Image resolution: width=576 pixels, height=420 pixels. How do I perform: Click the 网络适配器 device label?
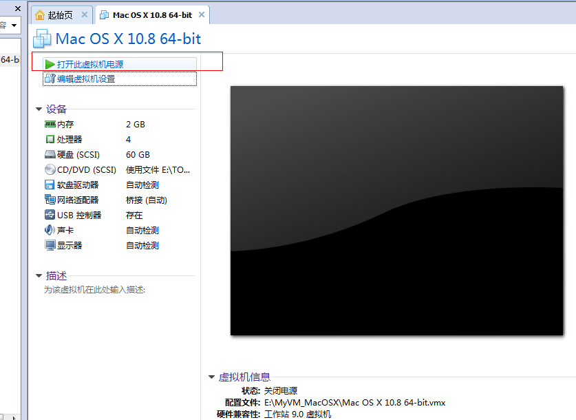tap(78, 200)
